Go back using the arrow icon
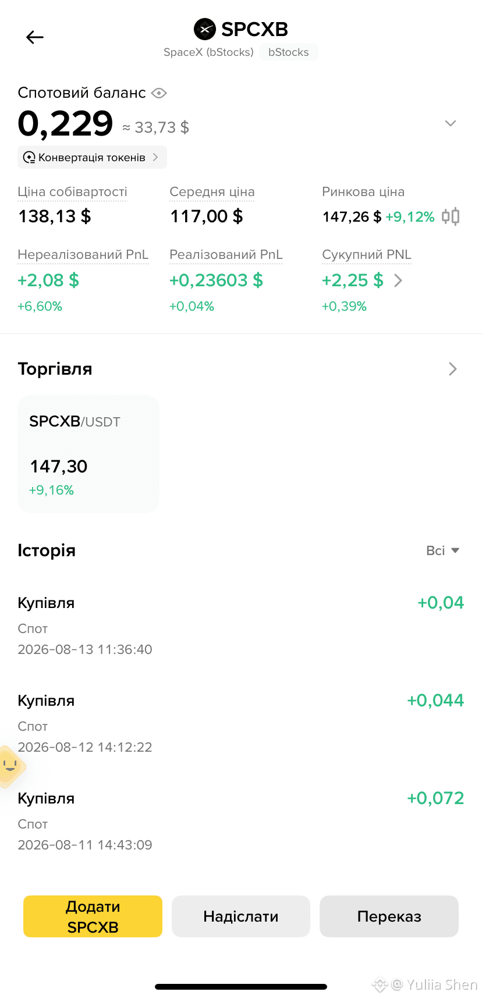Viewport: 482px width, 999px height. pyautogui.click(x=35, y=37)
